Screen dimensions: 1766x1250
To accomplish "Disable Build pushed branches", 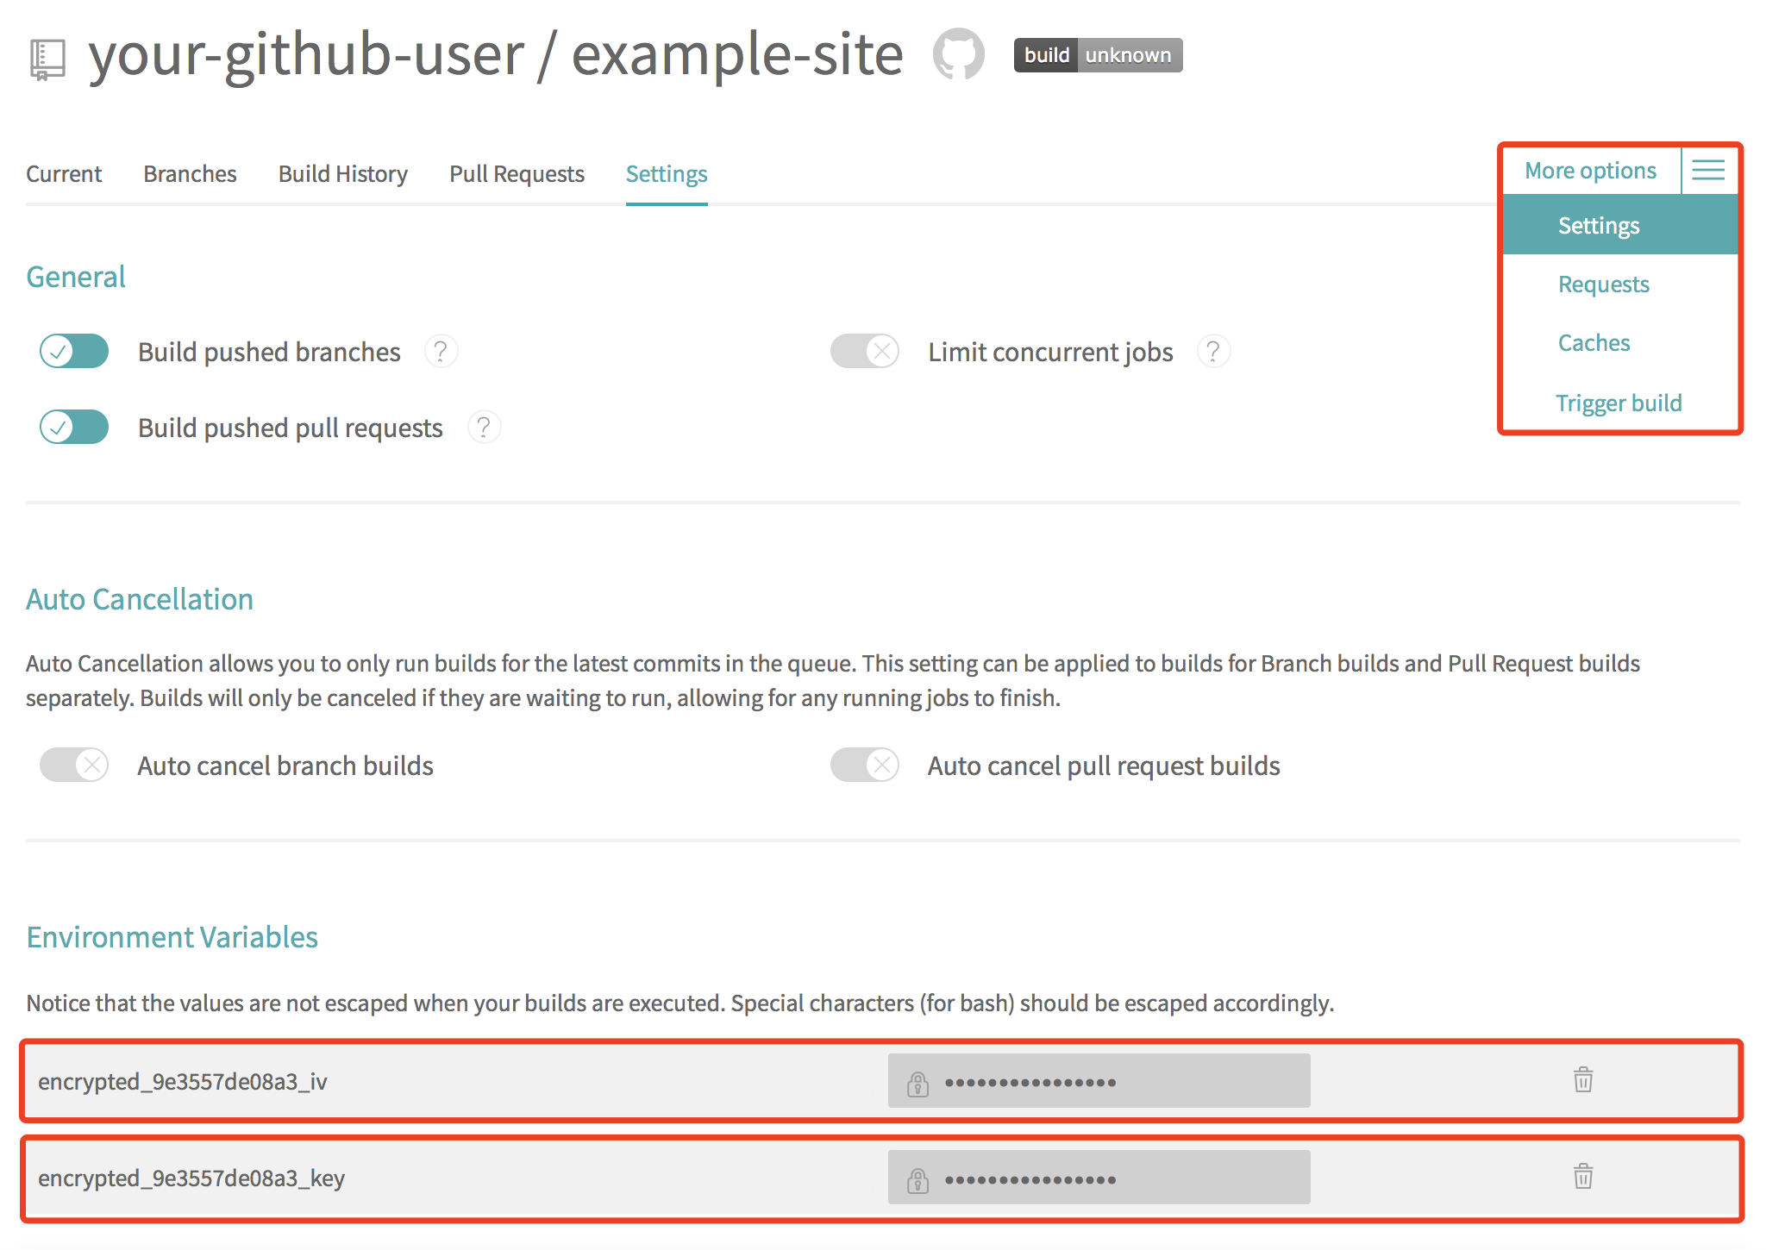I will 73,351.
